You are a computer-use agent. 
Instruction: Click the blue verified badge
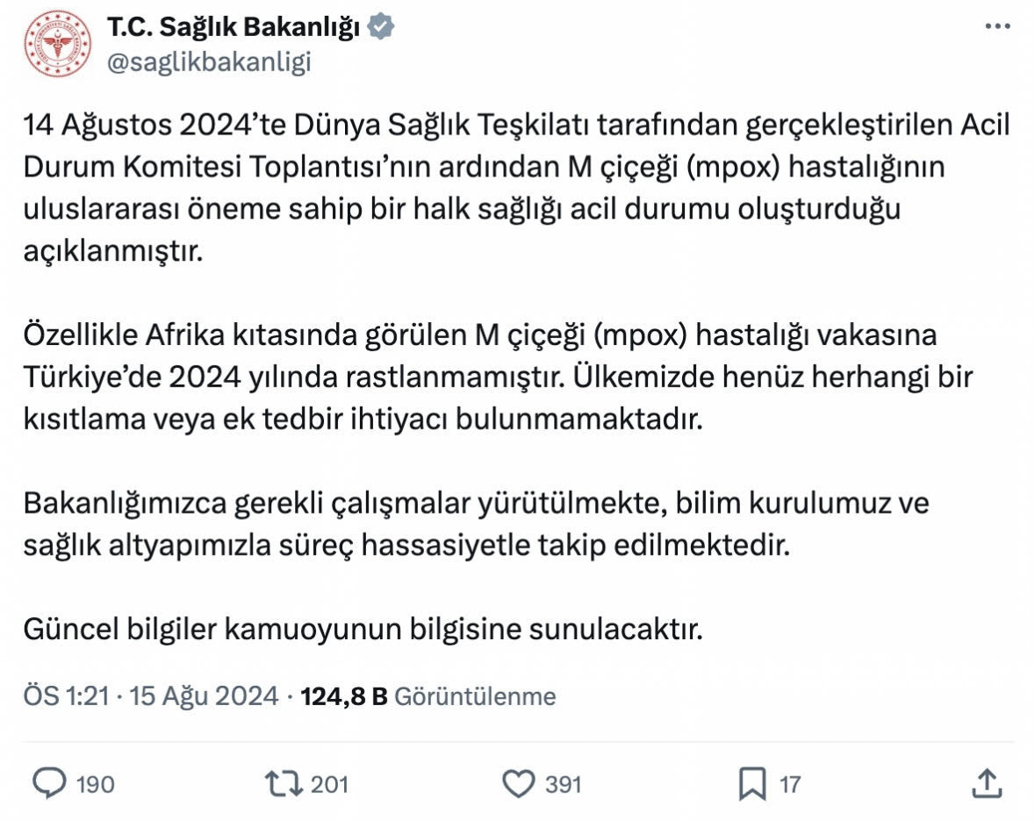[381, 27]
